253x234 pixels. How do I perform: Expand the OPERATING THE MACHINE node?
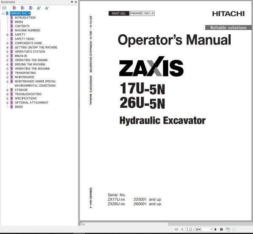click(7, 69)
